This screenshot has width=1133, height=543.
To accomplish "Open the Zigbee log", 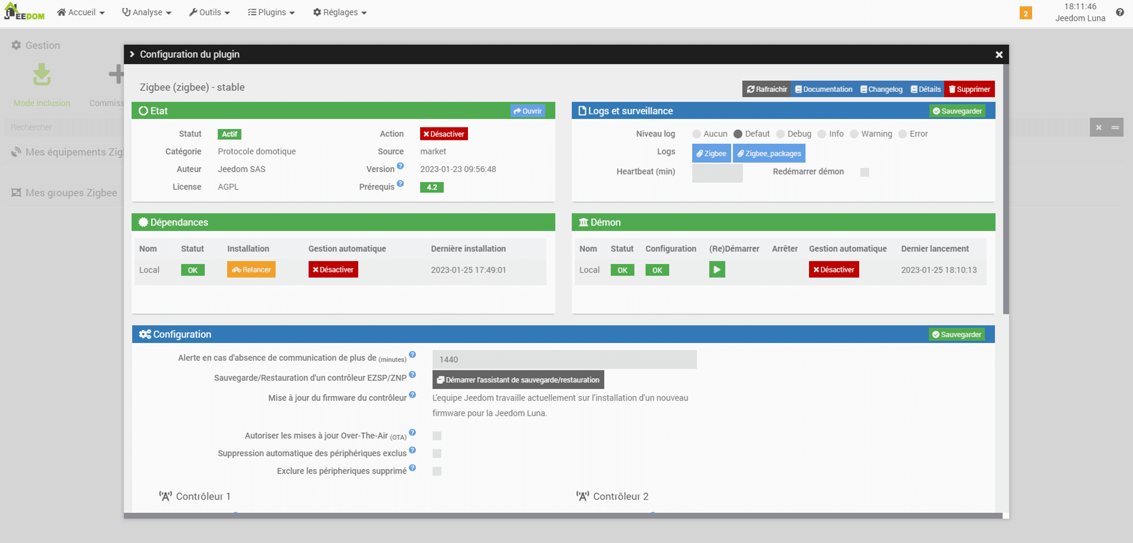I will (x=711, y=153).
